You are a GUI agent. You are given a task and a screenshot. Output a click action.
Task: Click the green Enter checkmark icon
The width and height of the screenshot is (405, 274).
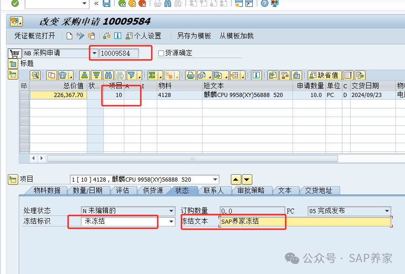[15, 3]
